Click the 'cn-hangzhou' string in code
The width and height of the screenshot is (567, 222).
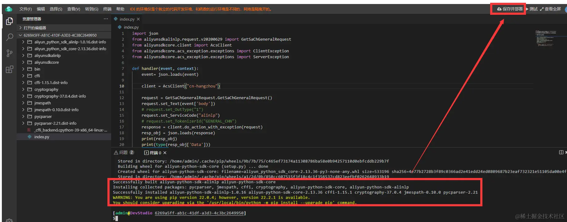tap(202, 86)
